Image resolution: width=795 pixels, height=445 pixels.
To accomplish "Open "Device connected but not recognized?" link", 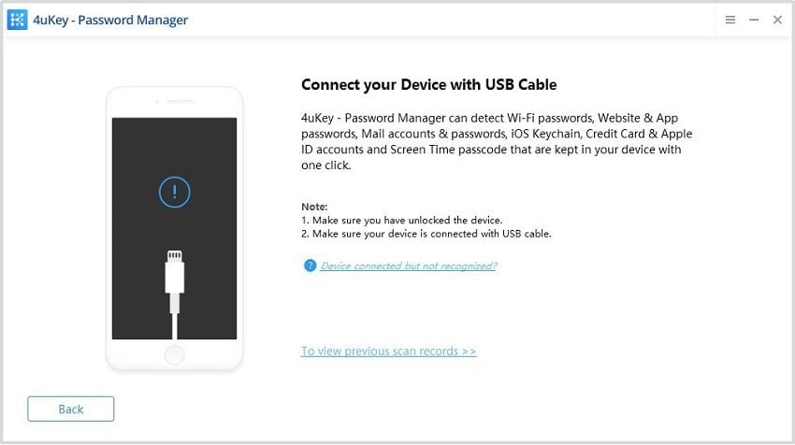I will (x=408, y=266).
